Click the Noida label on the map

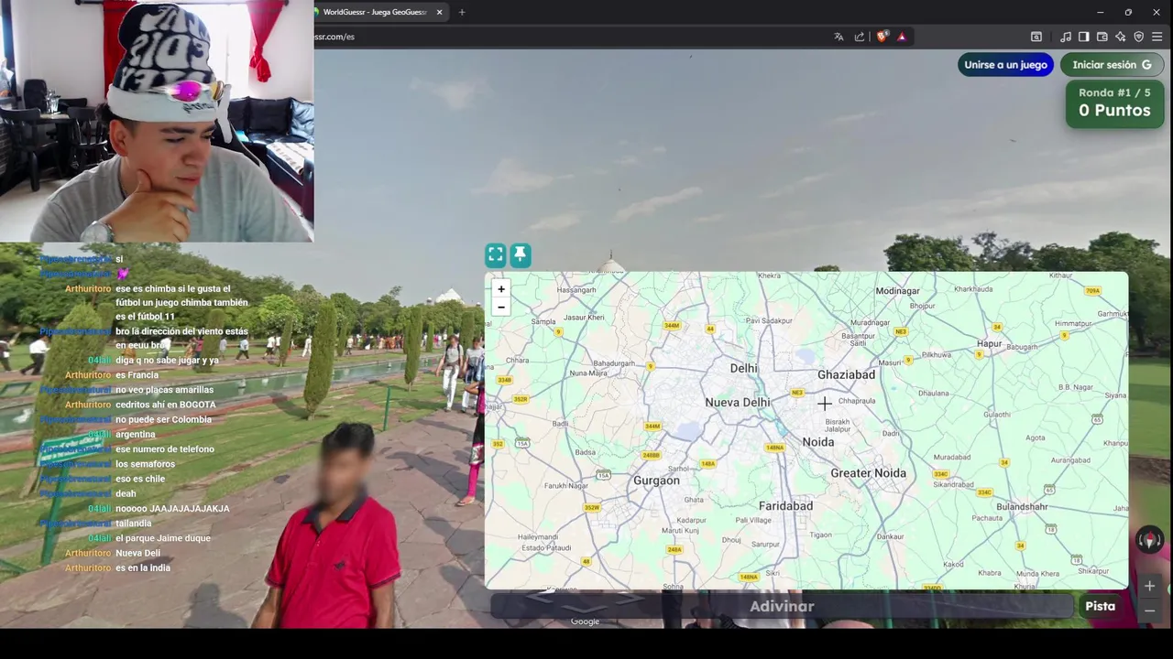[818, 442]
